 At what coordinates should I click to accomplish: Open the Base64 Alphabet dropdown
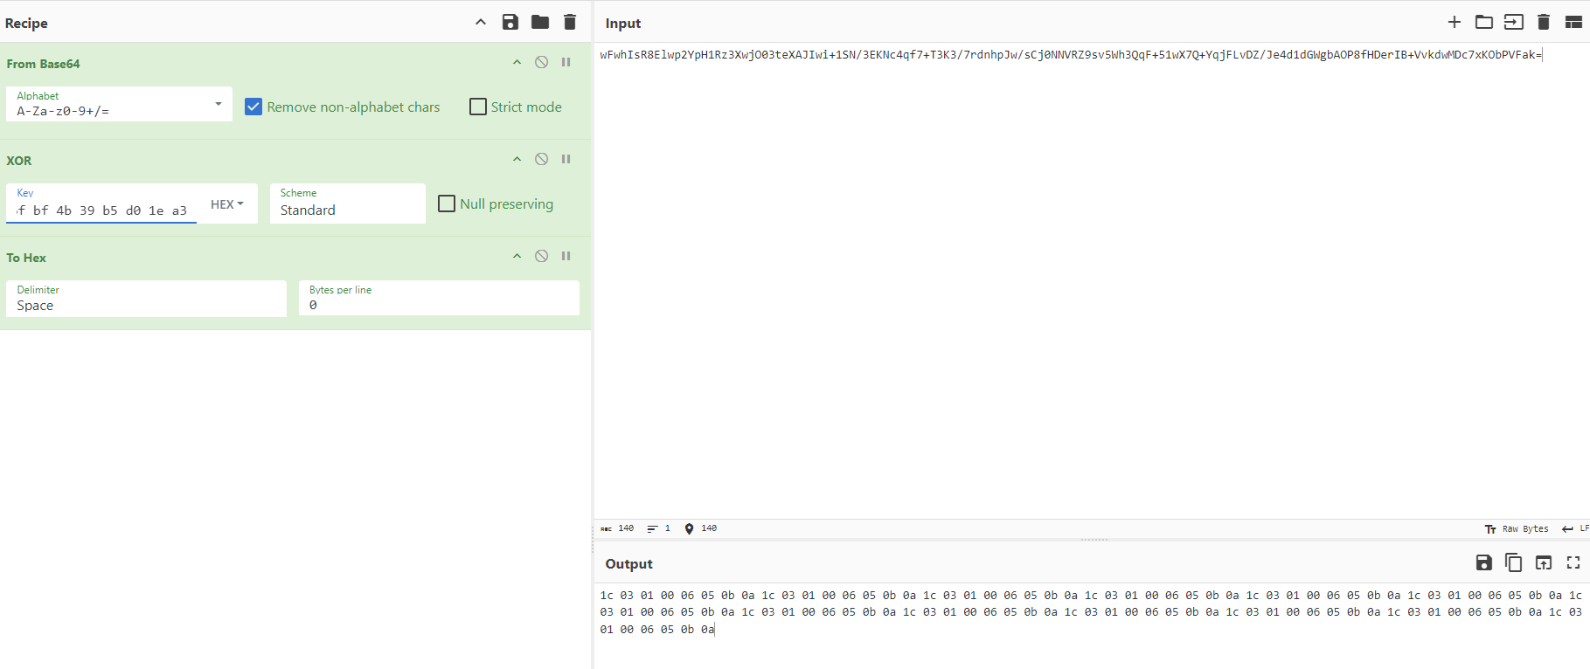point(119,104)
